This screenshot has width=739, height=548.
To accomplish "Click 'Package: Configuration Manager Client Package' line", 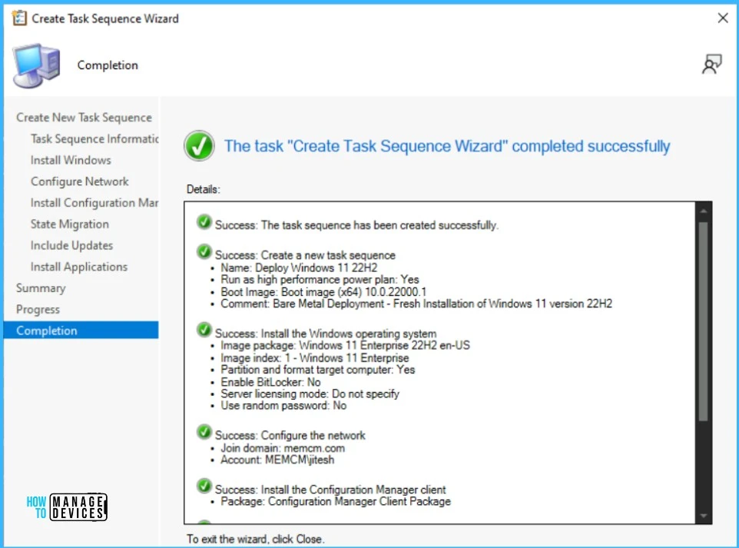I will click(x=336, y=501).
